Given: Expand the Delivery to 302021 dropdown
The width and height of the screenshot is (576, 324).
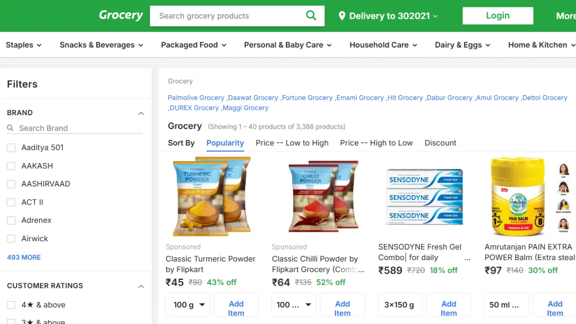Looking at the screenshot, I should click(x=435, y=16).
